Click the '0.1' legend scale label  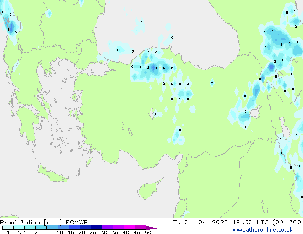pos(5,232)
